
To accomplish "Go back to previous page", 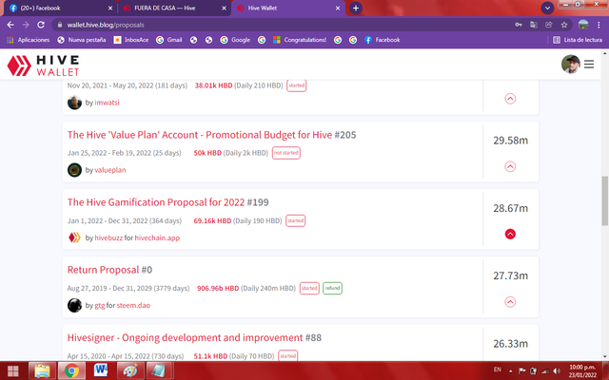I will 10,25.
